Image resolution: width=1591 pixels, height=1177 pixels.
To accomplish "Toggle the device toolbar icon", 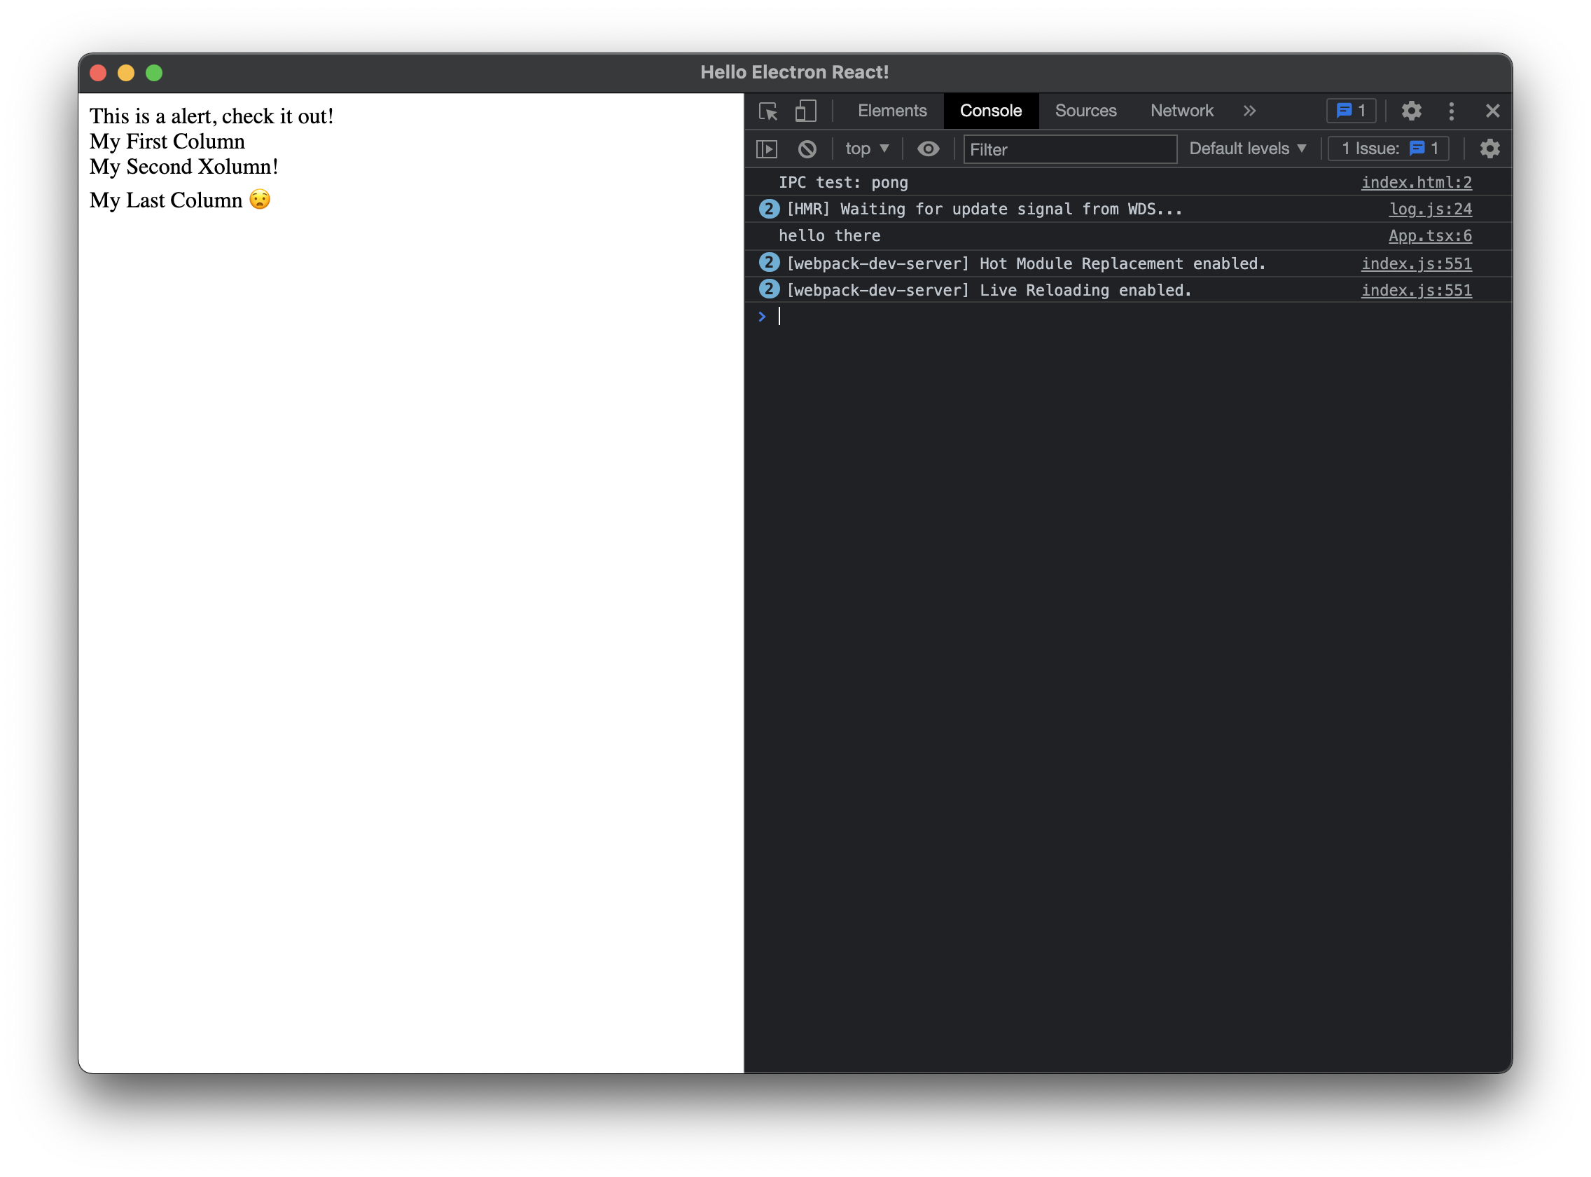I will pyautogui.click(x=805, y=111).
